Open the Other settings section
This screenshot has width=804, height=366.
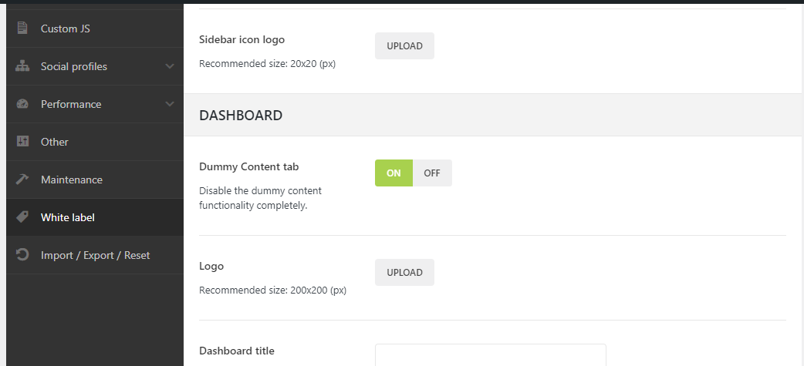point(55,142)
